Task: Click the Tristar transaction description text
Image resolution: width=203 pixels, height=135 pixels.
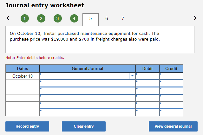Action: [85, 36]
